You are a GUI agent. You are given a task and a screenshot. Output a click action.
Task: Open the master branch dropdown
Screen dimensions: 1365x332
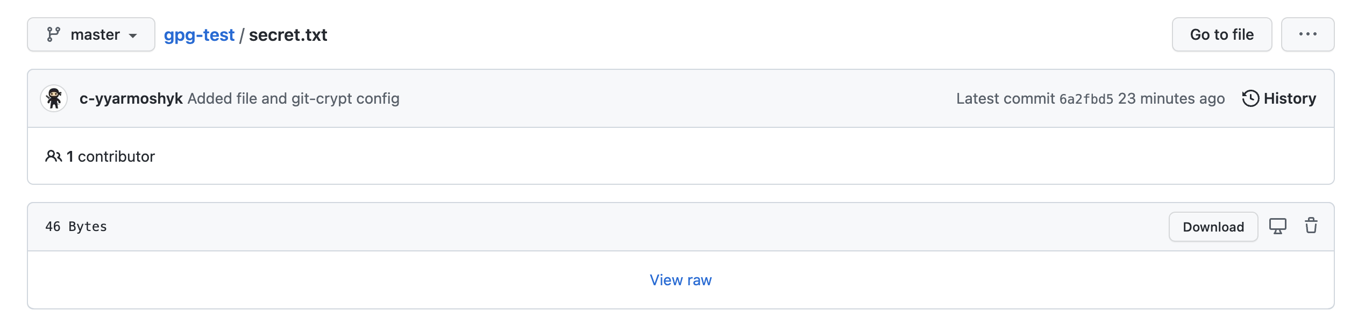pyautogui.click(x=91, y=34)
